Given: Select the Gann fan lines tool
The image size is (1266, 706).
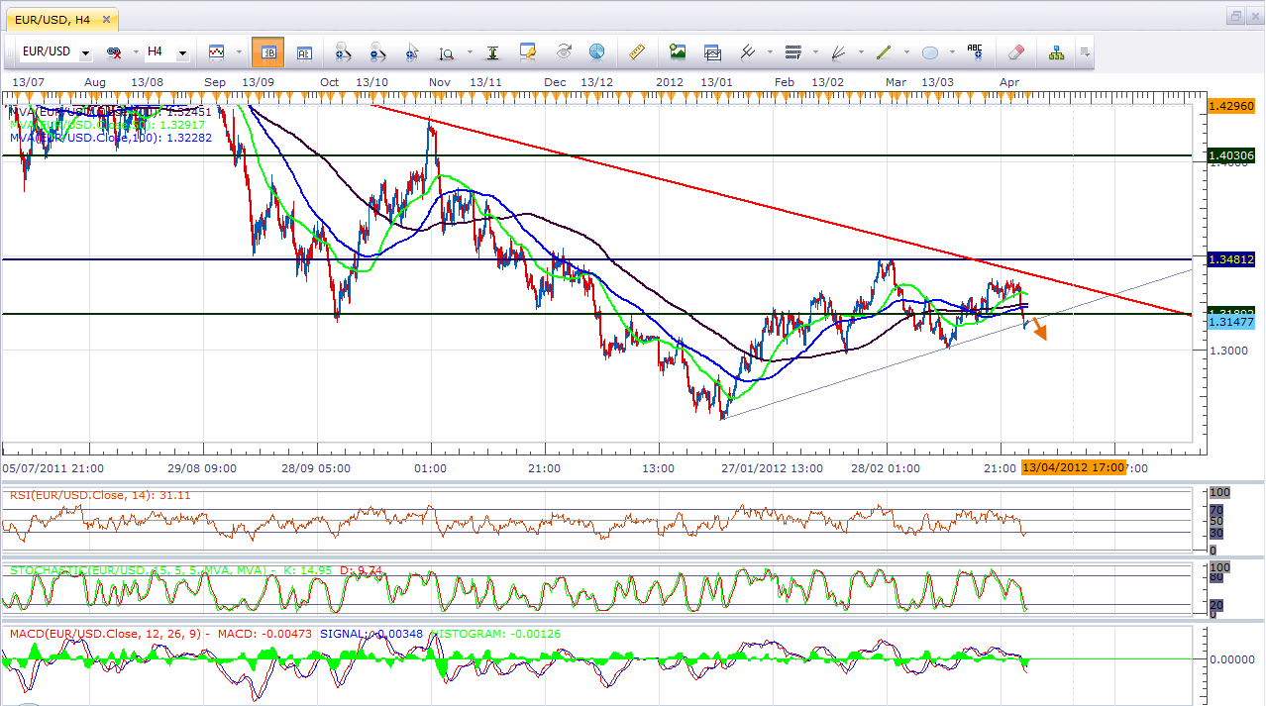Looking at the screenshot, I should tap(838, 51).
